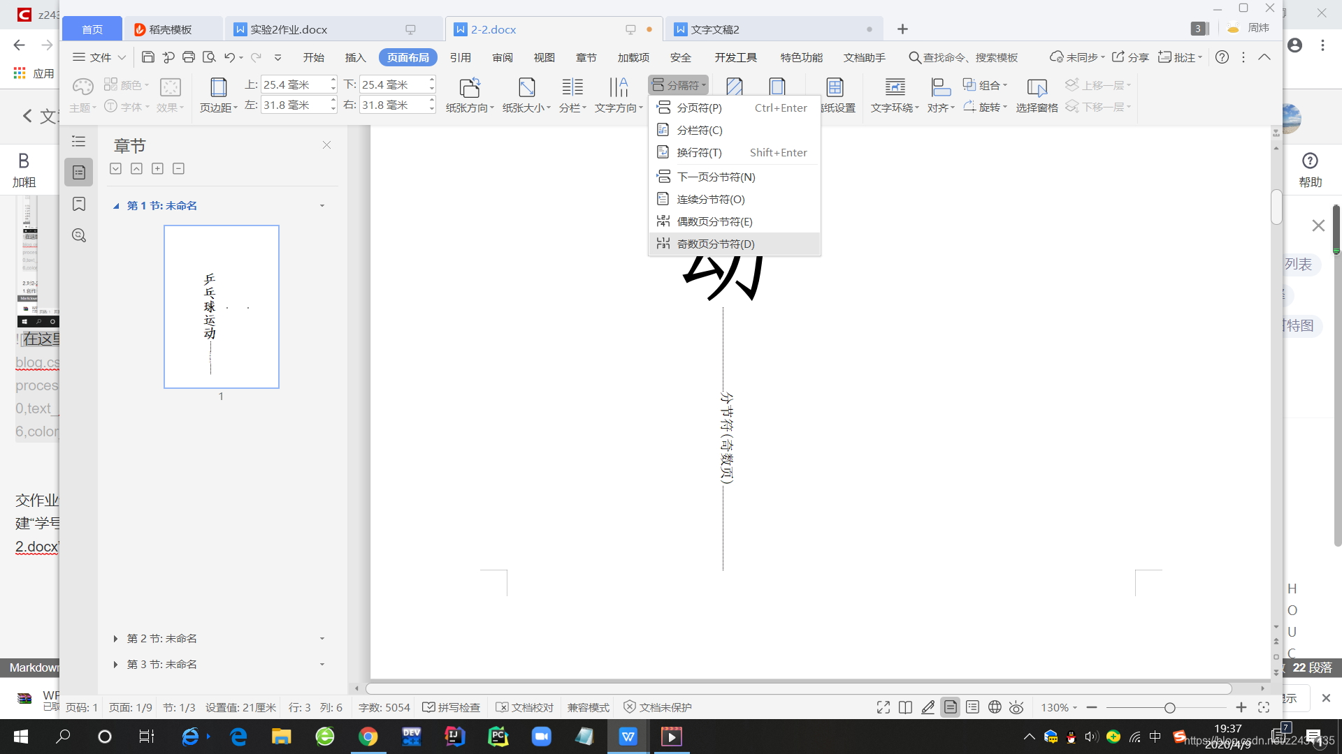Open 纸张方向 paper orientation tool
The height and width of the screenshot is (754, 1342).
tap(470, 95)
